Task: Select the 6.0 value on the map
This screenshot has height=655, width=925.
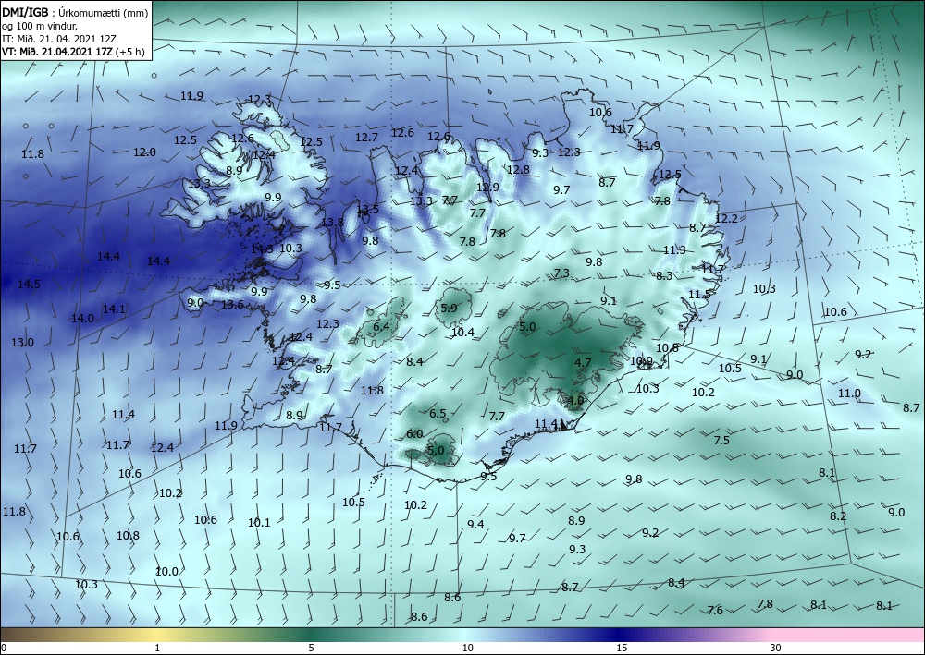Action: [x=414, y=433]
